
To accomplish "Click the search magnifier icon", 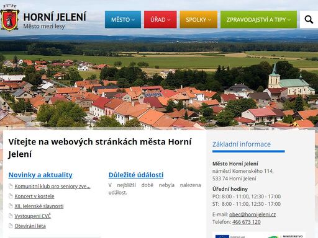I will (309, 20).
